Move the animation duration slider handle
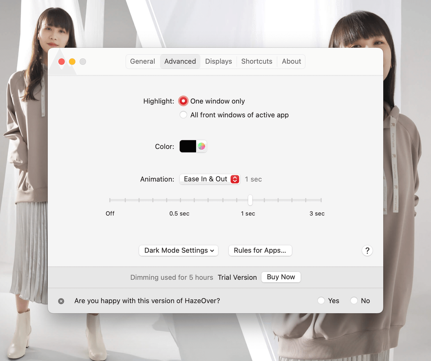The height and width of the screenshot is (361, 431). (250, 200)
